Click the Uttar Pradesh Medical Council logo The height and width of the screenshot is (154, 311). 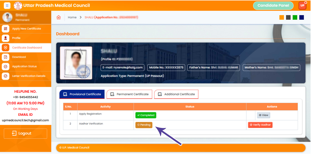[x=18, y=6]
